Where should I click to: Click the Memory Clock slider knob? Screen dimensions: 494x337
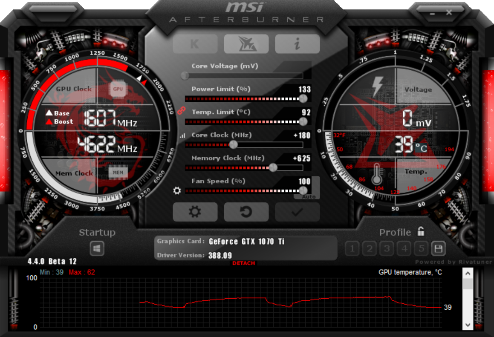273,167
